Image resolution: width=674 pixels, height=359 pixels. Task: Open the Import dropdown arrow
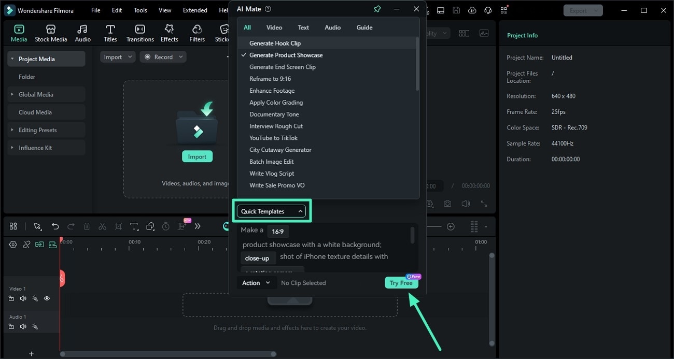pyautogui.click(x=130, y=57)
